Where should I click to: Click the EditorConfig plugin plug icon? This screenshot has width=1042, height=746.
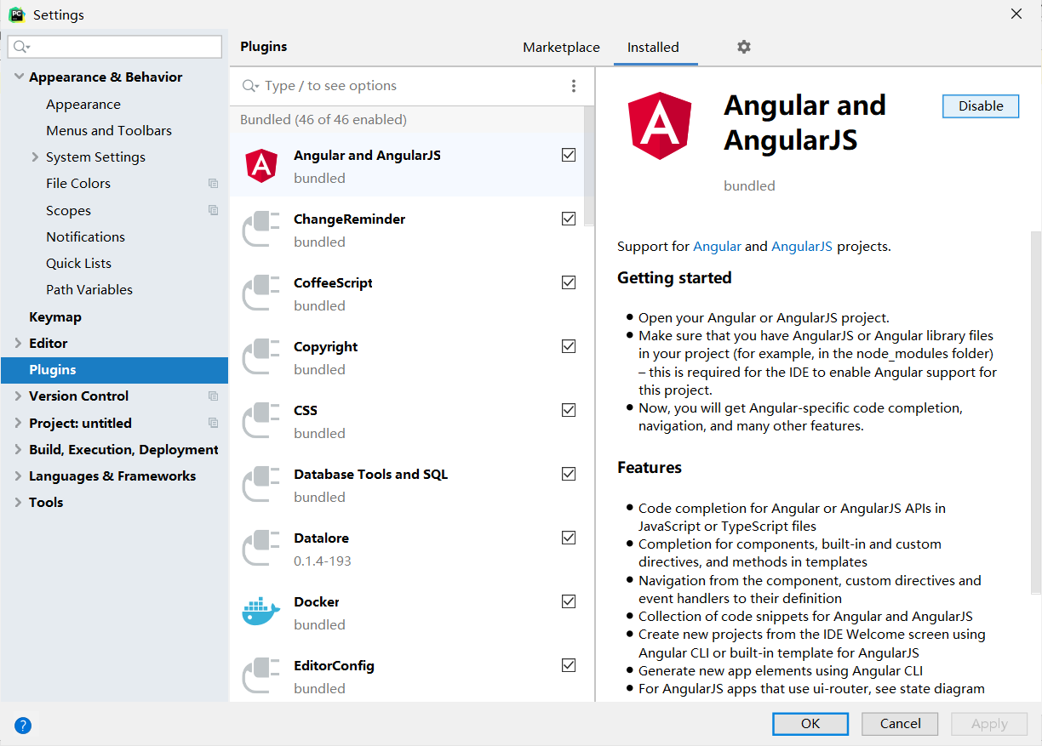(261, 676)
